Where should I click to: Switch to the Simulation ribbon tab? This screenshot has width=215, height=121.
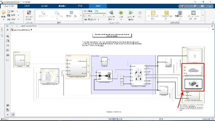9,6
